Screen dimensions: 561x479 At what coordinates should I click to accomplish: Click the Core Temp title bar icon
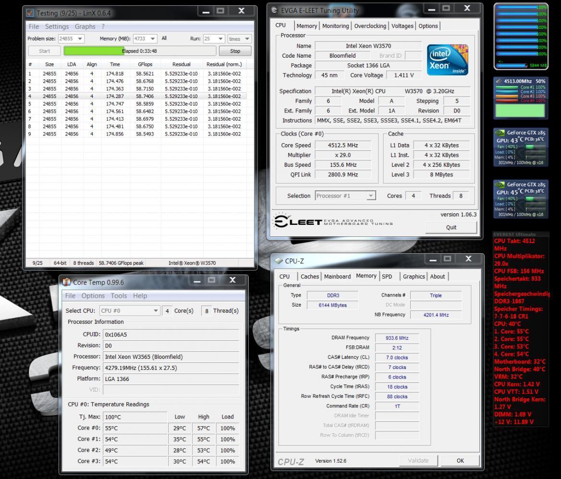pos(67,282)
